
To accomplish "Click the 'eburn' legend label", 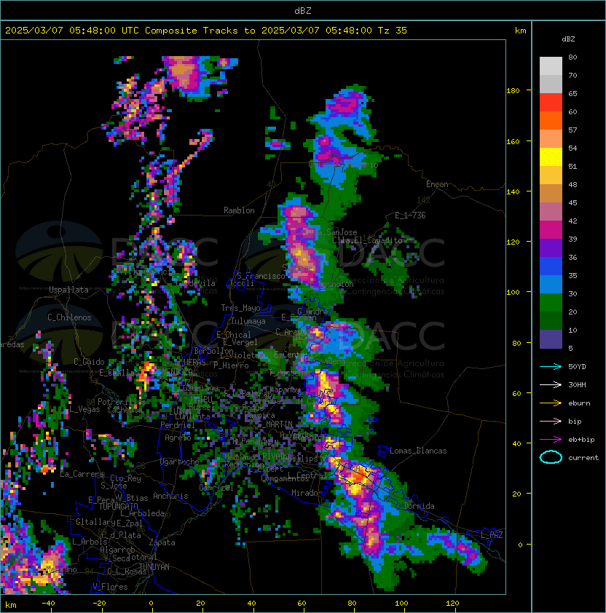I will tap(579, 403).
